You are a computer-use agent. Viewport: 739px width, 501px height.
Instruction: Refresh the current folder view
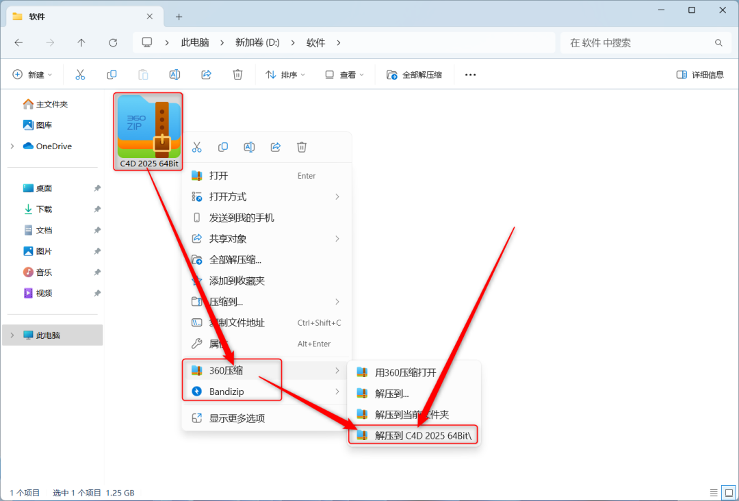coord(113,43)
